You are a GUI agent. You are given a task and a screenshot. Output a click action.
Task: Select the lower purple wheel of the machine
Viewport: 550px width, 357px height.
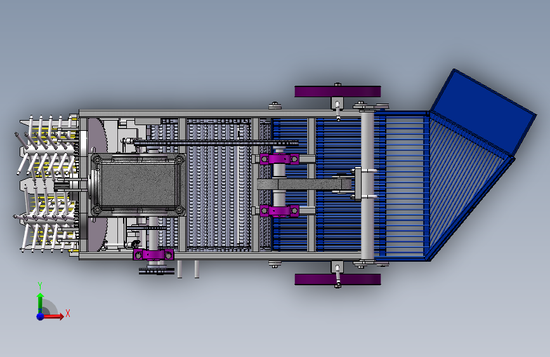click(x=337, y=280)
